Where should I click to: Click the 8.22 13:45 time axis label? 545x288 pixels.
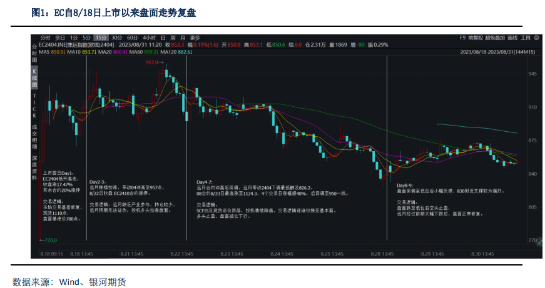pos(182,254)
